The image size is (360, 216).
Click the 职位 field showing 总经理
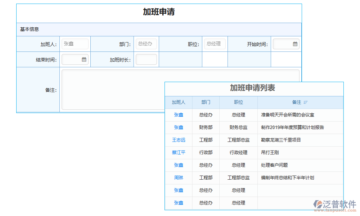point(215,44)
